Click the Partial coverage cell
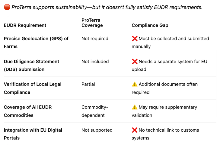 [88, 84]
